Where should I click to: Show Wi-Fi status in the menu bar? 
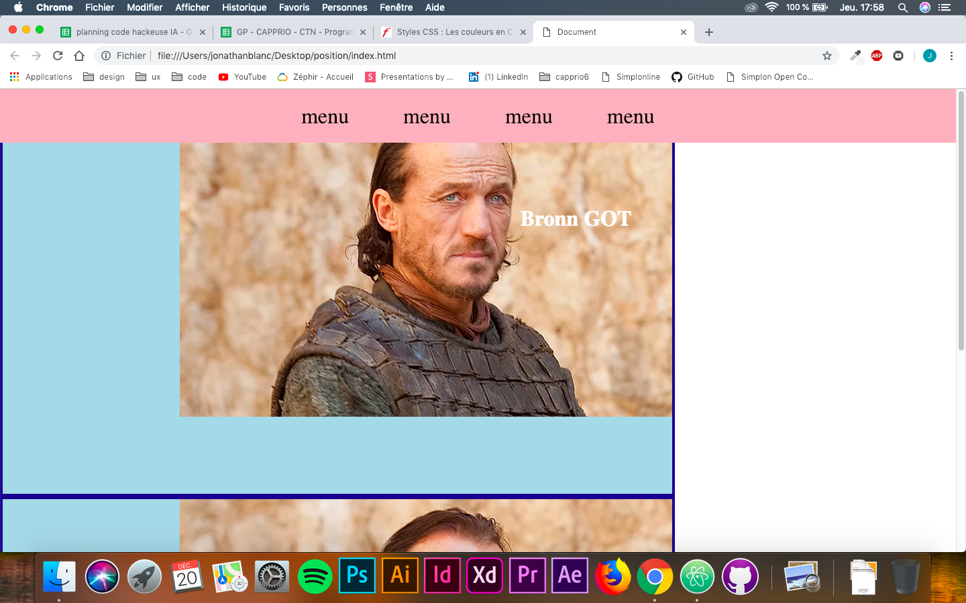pyautogui.click(x=771, y=7)
